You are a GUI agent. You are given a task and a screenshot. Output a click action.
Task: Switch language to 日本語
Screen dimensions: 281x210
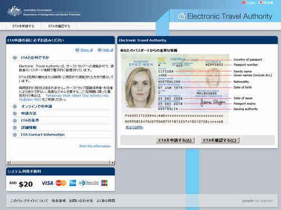(x=268, y=2)
